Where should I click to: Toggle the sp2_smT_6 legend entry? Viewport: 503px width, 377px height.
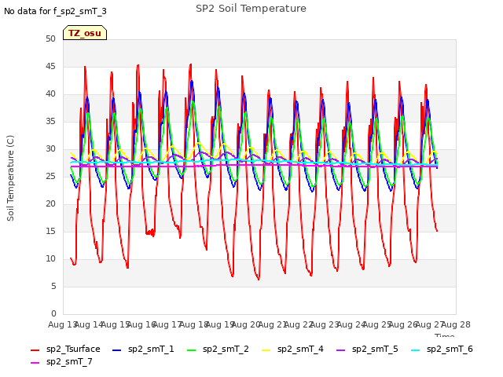coord(442,349)
